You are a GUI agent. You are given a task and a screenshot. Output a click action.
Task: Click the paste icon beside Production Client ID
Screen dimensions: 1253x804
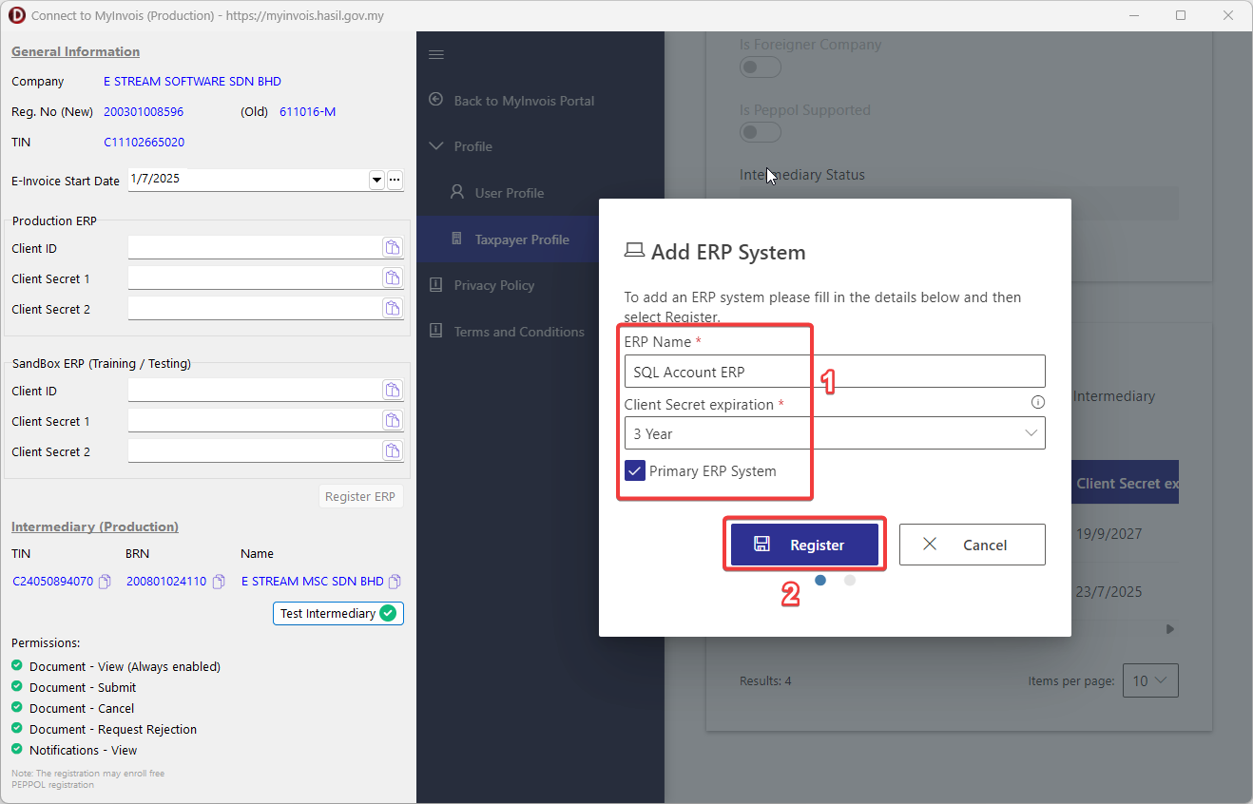coord(392,248)
